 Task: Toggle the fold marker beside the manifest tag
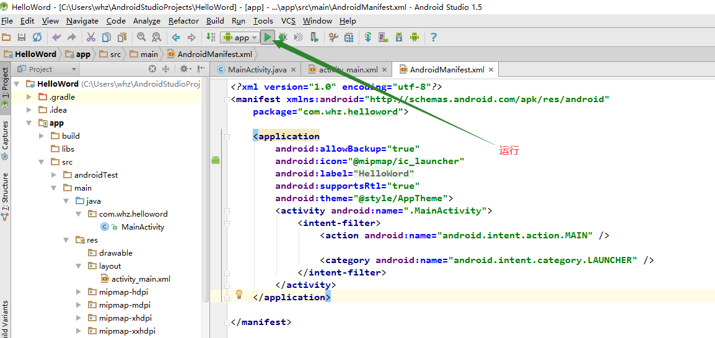click(227, 99)
